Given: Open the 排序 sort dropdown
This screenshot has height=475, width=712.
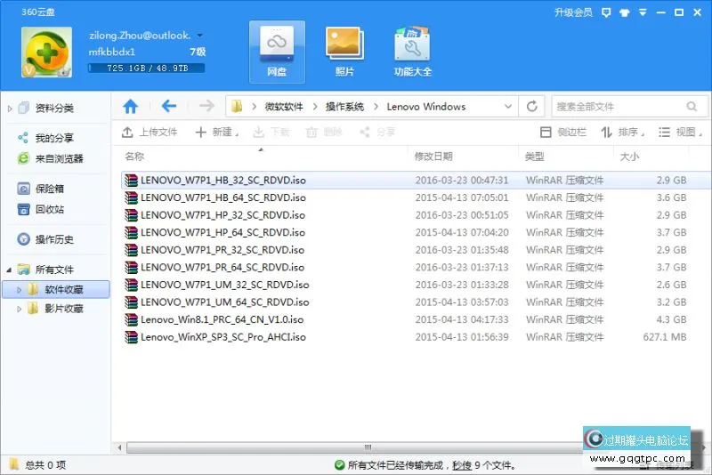Looking at the screenshot, I should pyautogui.click(x=622, y=132).
